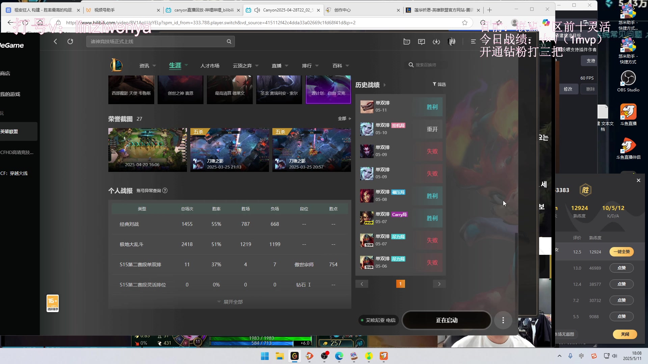
Task: Click the 账号异常查询 help question icon
Action: (165, 190)
